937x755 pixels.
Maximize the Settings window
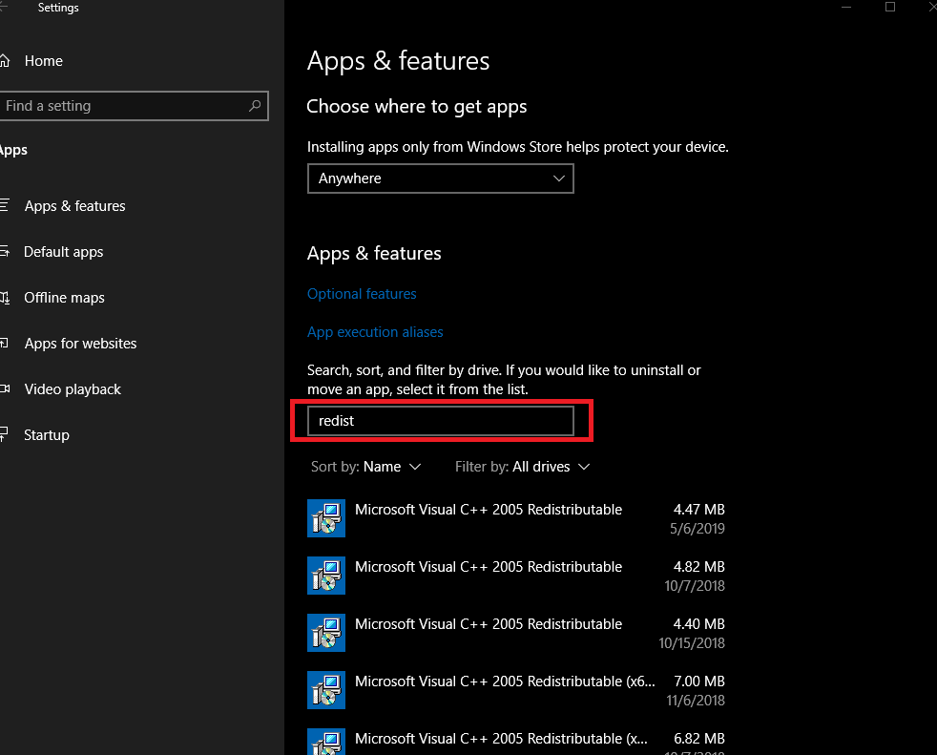coord(890,8)
